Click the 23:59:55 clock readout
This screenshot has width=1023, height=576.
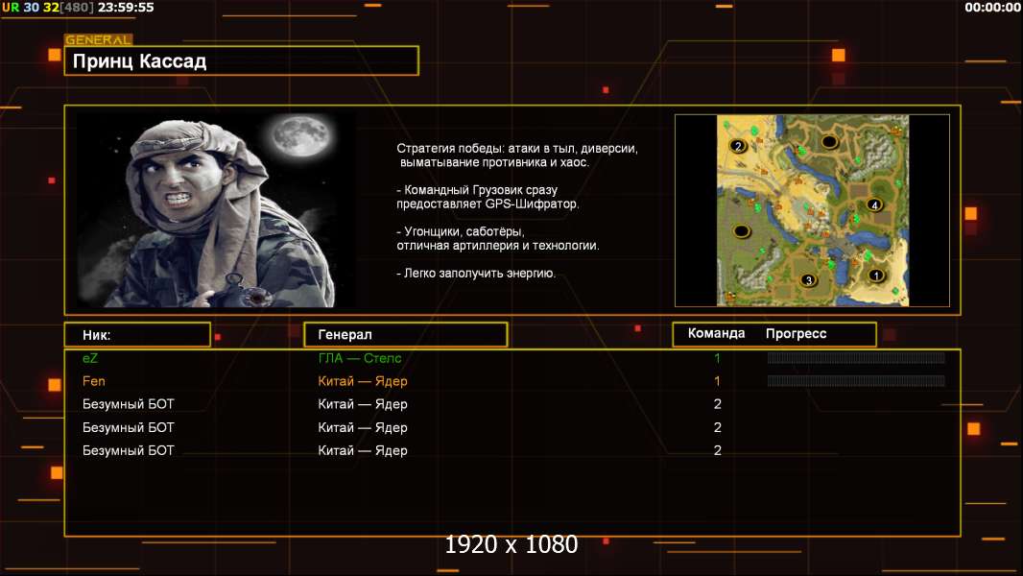126,7
